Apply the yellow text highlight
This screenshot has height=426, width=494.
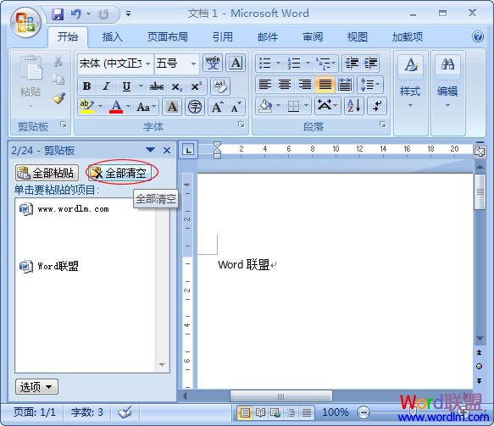pyautogui.click(x=87, y=107)
